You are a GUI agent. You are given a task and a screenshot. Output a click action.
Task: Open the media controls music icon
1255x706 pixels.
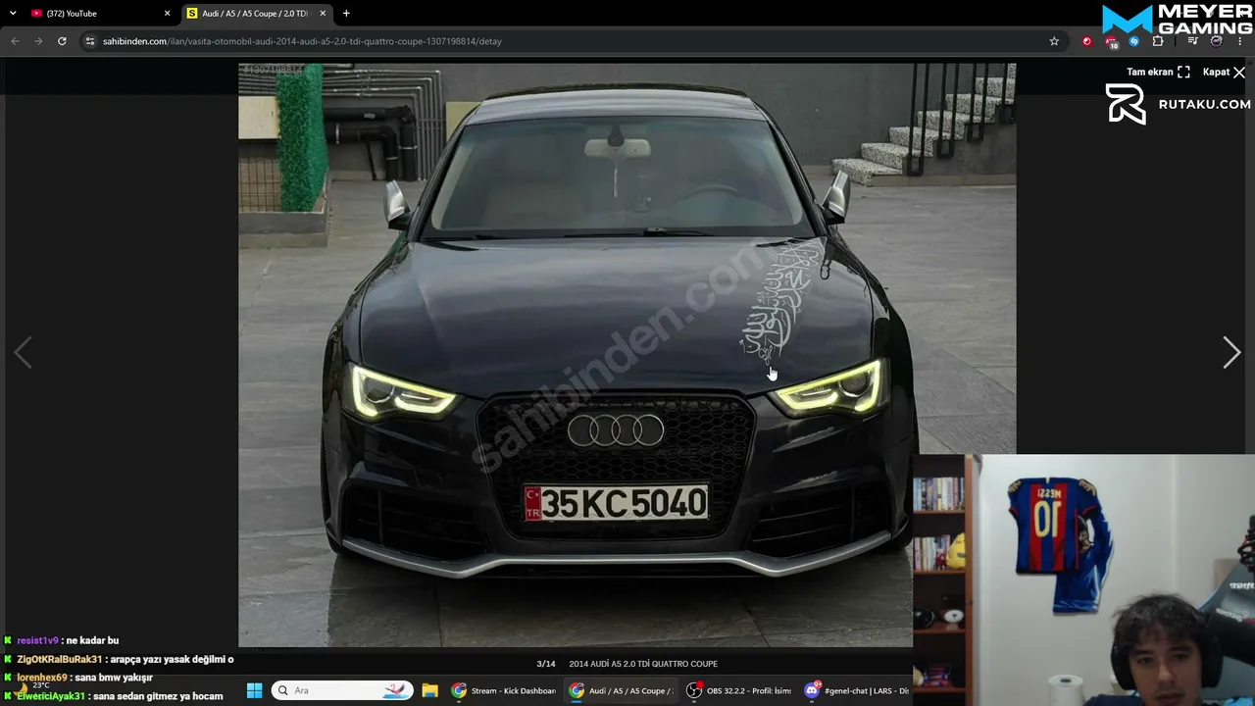point(1192,41)
